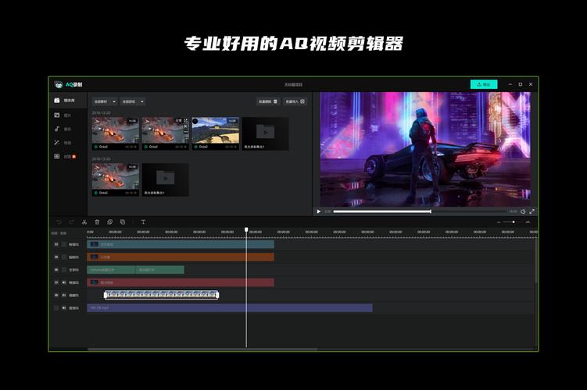Toggle visibility of the orange clip track
The image size is (587, 390).
(x=56, y=257)
